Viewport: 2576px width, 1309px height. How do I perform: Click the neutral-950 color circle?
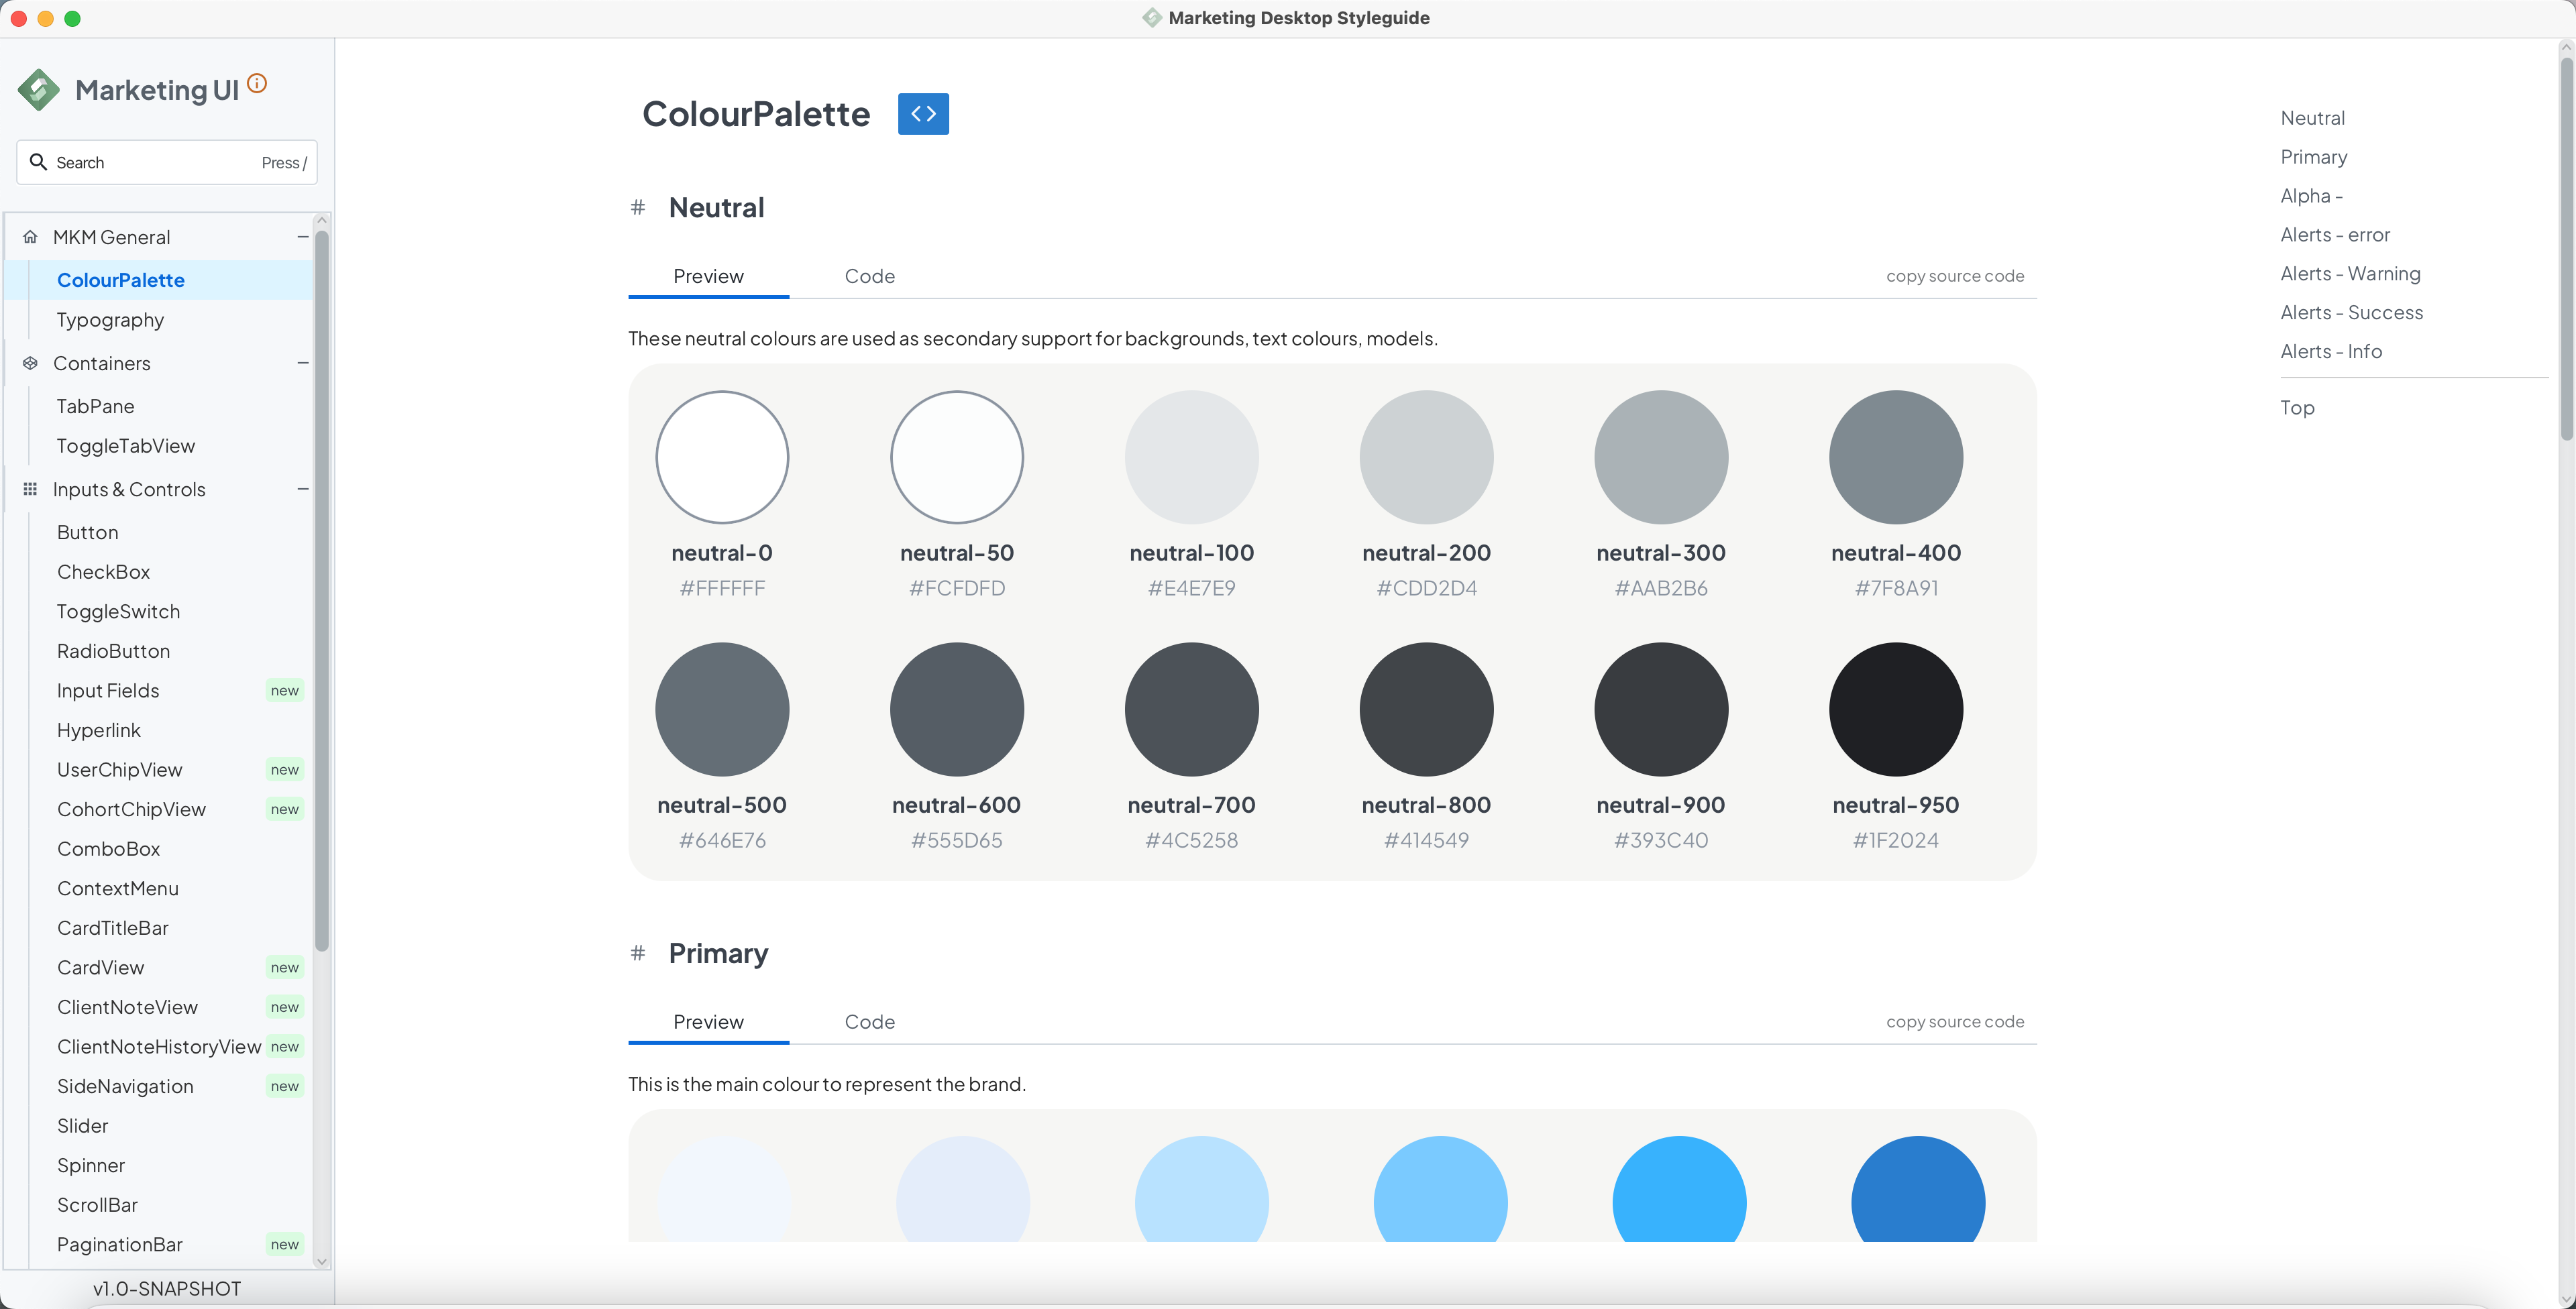(x=1895, y=709)
